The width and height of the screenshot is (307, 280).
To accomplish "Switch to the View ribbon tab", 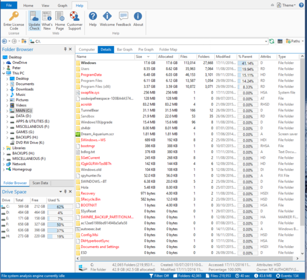I will click(45, 6).
